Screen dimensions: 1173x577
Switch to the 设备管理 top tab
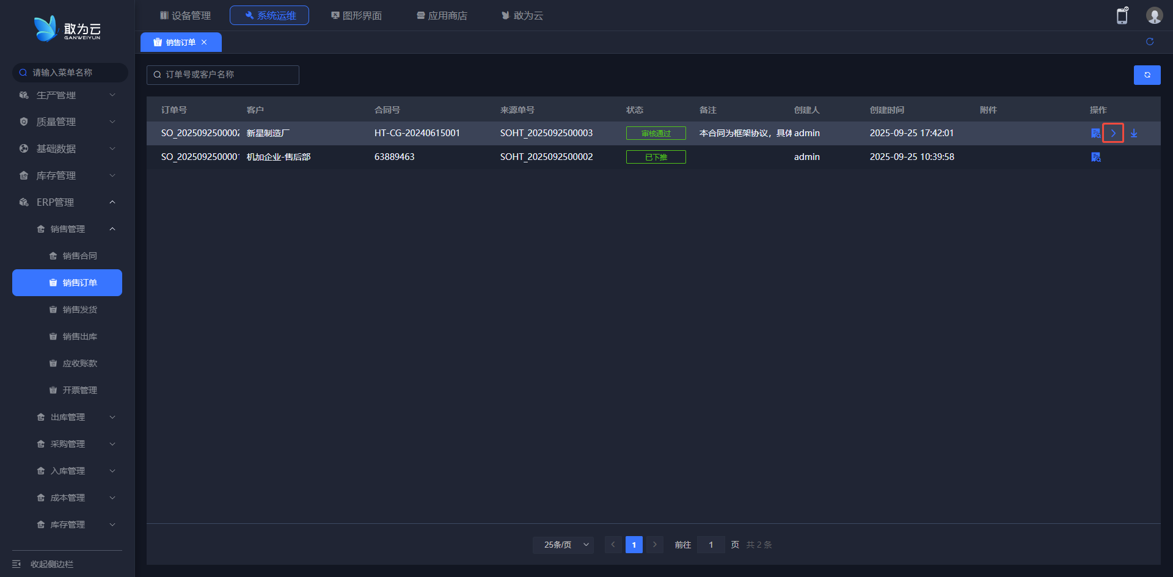point(185,15)
